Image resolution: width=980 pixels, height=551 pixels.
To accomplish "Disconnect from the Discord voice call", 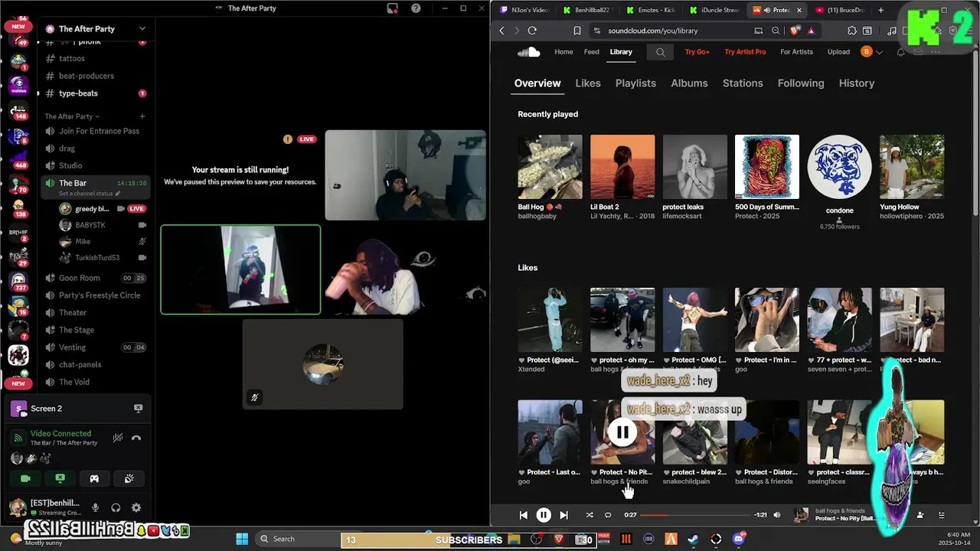I will coord(136,438).
